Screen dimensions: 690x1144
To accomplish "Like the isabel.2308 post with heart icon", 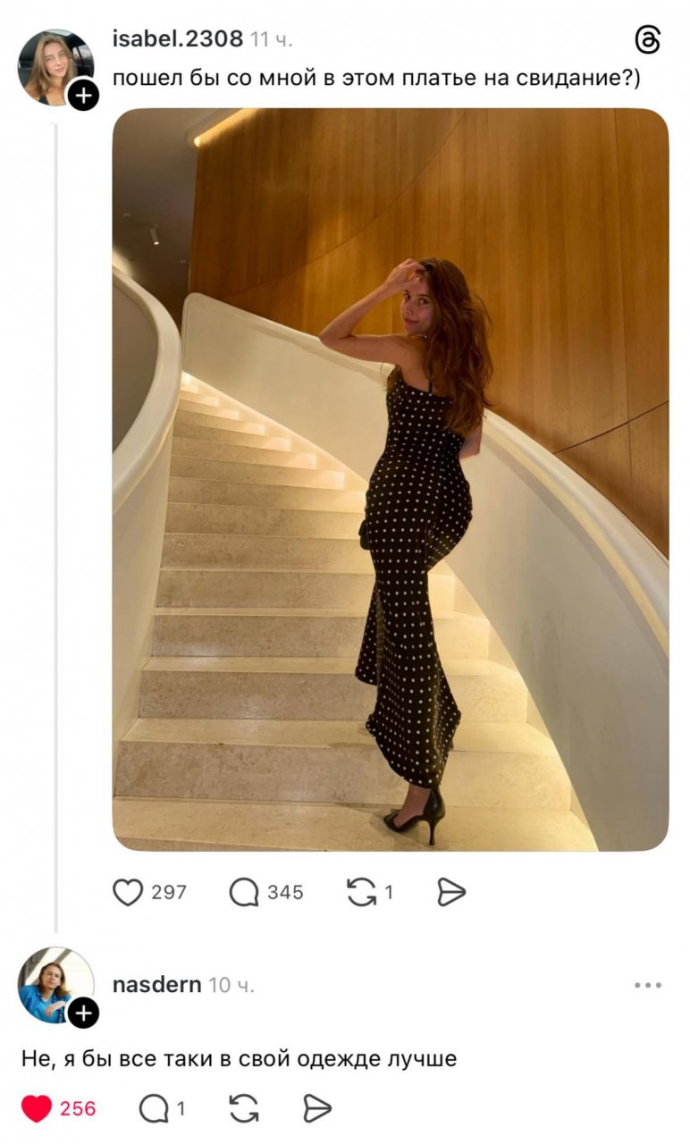I will click(x=128, y=892).
